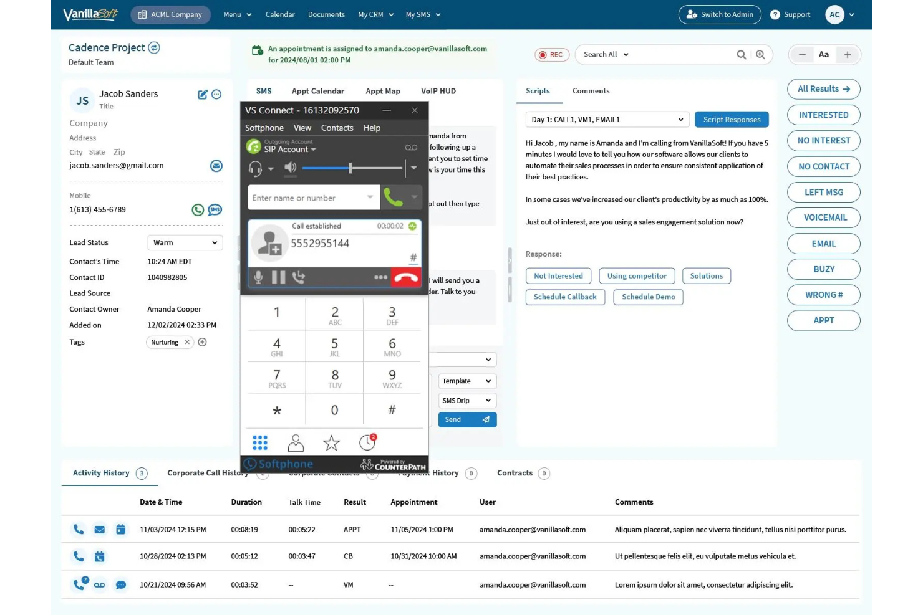This screenshot has height=615, width=923.
Task: Open Lead Status Warm dropdown
Action: coord(185,243)
